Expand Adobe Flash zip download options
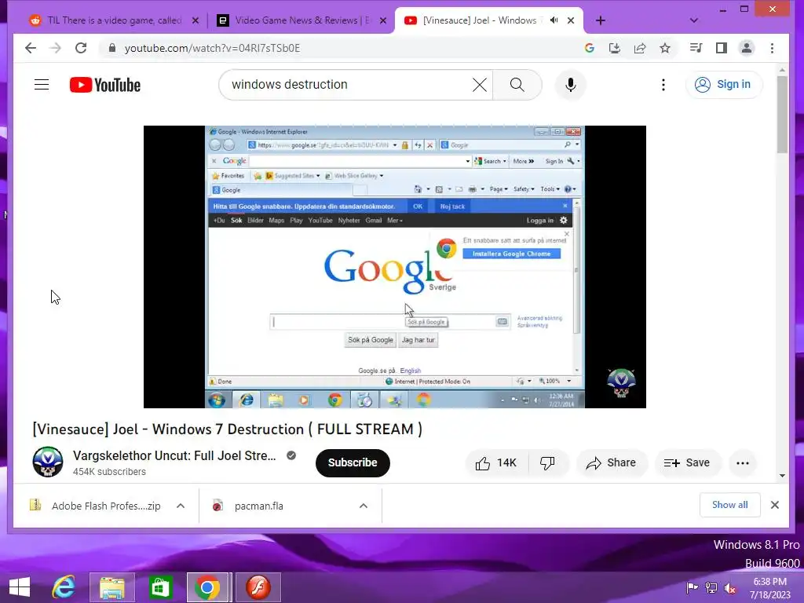This screenshot has width=804, height=603. pyautogui.click(x=181, y=506)
